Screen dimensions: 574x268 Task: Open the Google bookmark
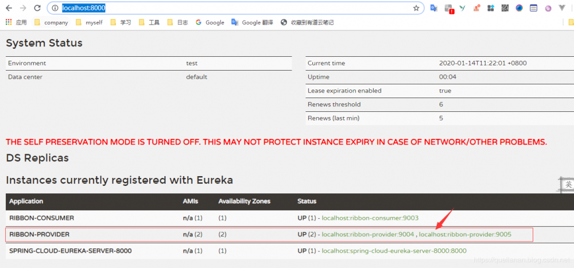tap(210, 22)
